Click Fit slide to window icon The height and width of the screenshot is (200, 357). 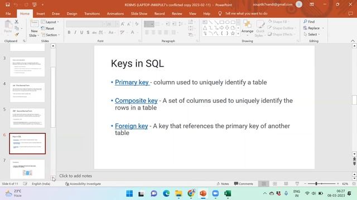tap(354, 184)
